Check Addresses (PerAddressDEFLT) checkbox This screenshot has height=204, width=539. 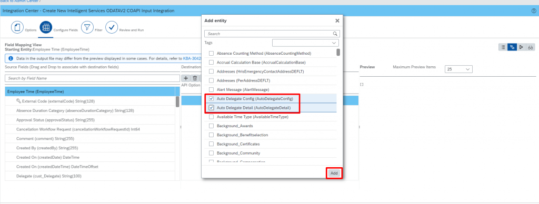click(x=212, y=80)
